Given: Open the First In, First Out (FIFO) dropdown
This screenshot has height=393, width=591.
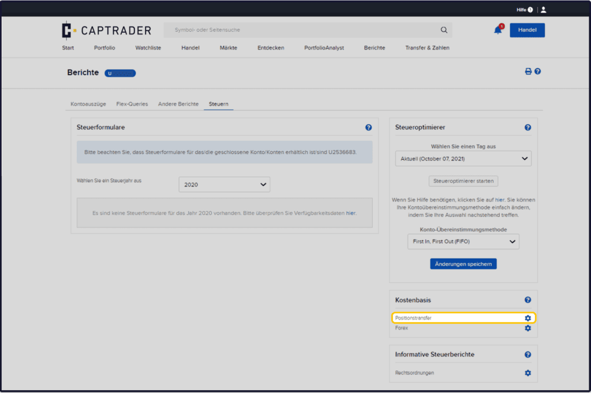Looking at the screenshot, I should (463, 242).
